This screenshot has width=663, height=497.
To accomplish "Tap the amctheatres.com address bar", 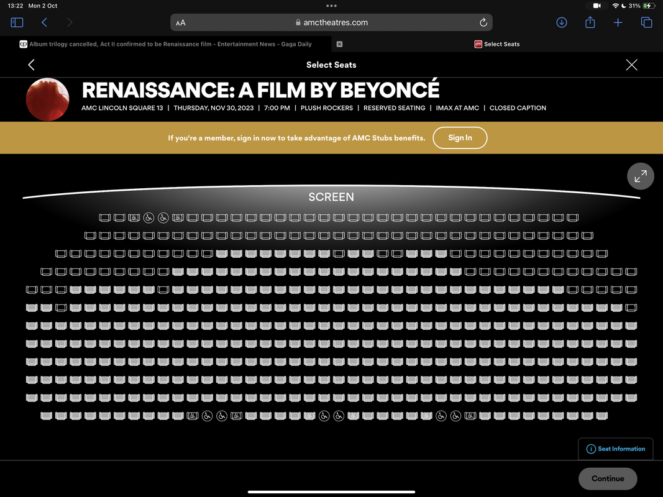I will [x=331, y=22].
